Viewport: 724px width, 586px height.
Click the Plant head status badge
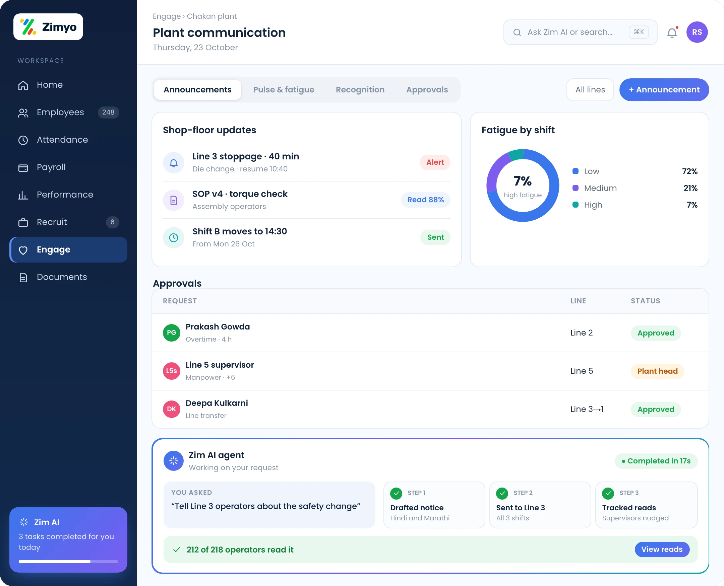(657, 371)
